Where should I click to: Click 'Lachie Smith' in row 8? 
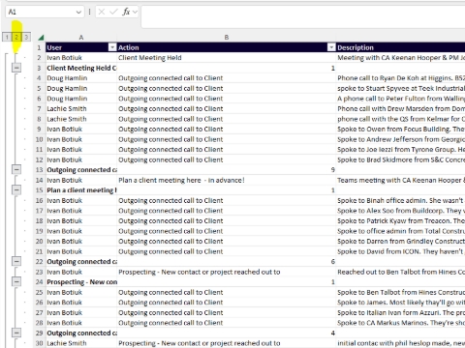[81, 119]
